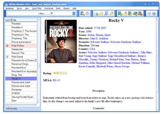Select Pulp Fiction in the movie list
The width and height of the screenshot is (162, 114).
click(21, 46)
